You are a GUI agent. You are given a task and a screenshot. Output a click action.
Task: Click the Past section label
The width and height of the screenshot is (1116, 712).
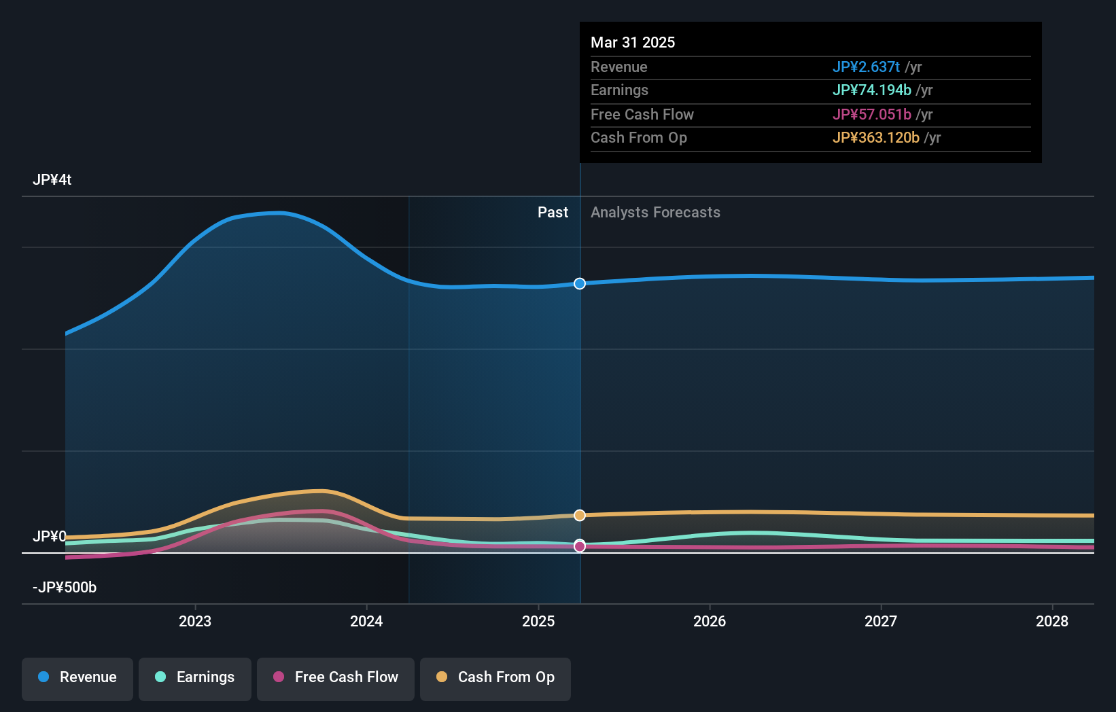tap(553, 212)
